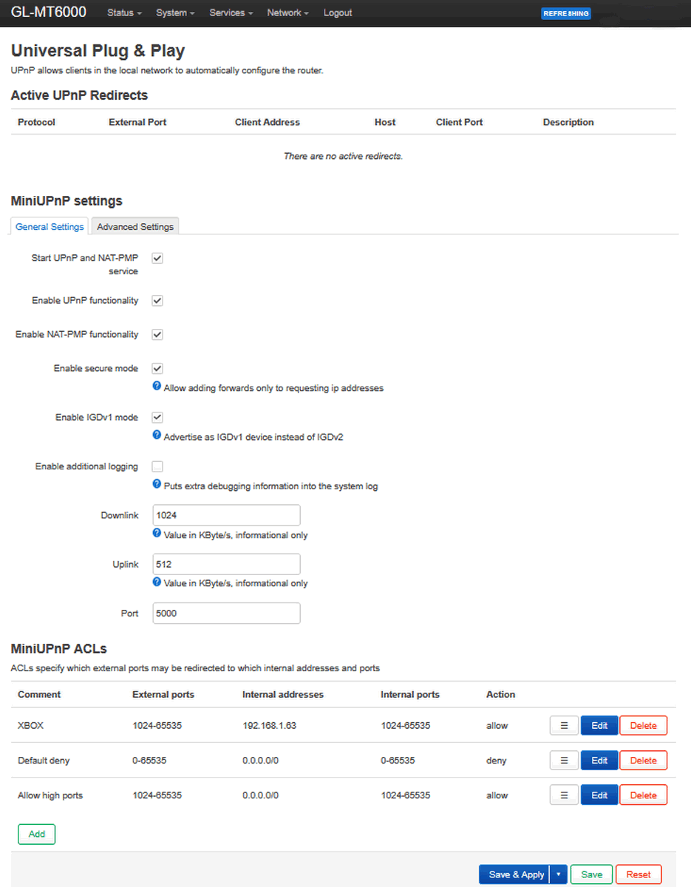Screen dimensions: 691x887
Task: Expand the Services menu in navbar
Action: 231,13
